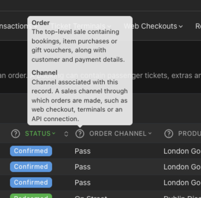Click third Confirmed status badge
Screen dimensions: 201x198
click(31, 183)
